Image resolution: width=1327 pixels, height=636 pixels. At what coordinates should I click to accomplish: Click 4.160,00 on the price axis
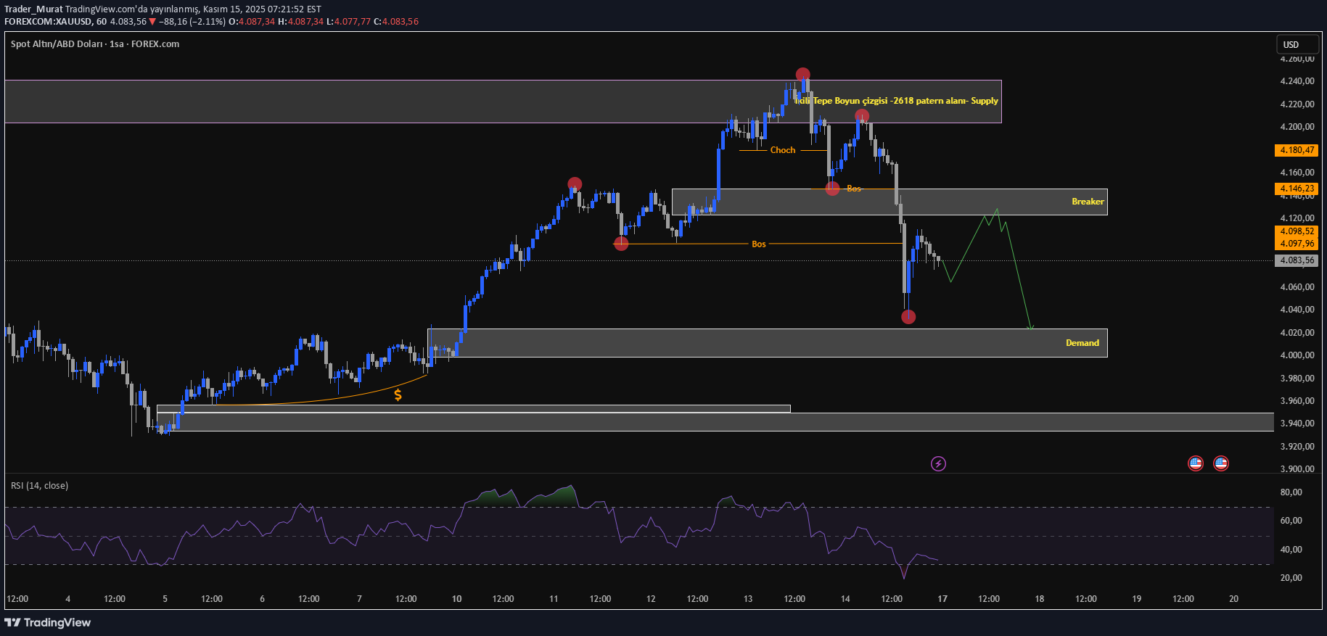pyautogui.click(x=1297, y=173)
